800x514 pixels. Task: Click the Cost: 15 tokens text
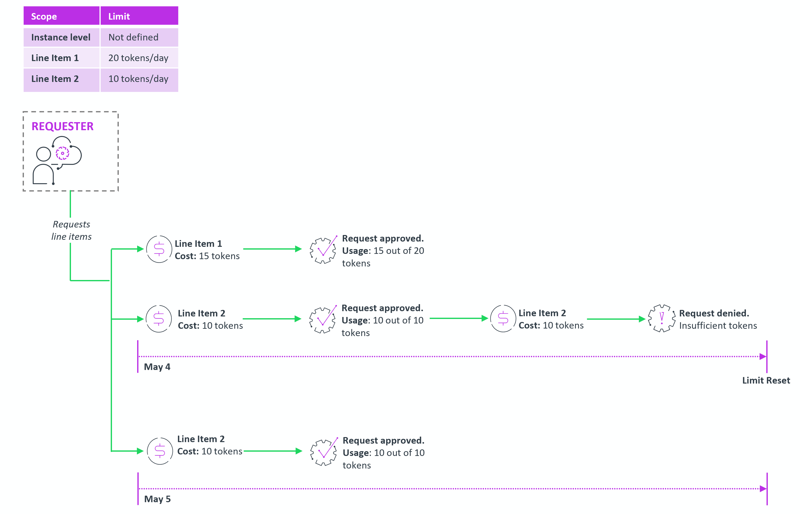point(207,256)
